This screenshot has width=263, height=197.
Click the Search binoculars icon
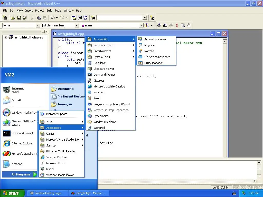152,18
